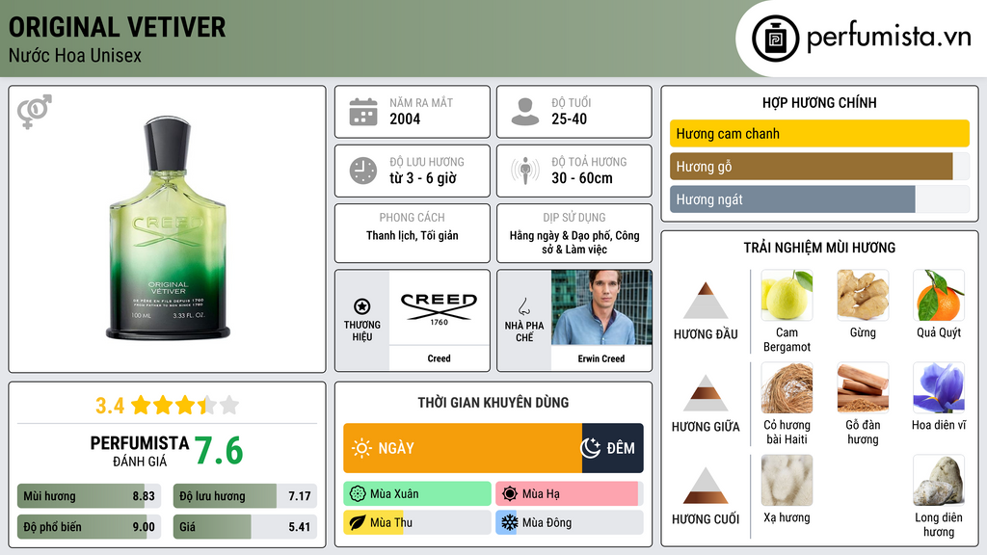
Task: Select the Đêm nighttime segment
Action: coord(612,448)
